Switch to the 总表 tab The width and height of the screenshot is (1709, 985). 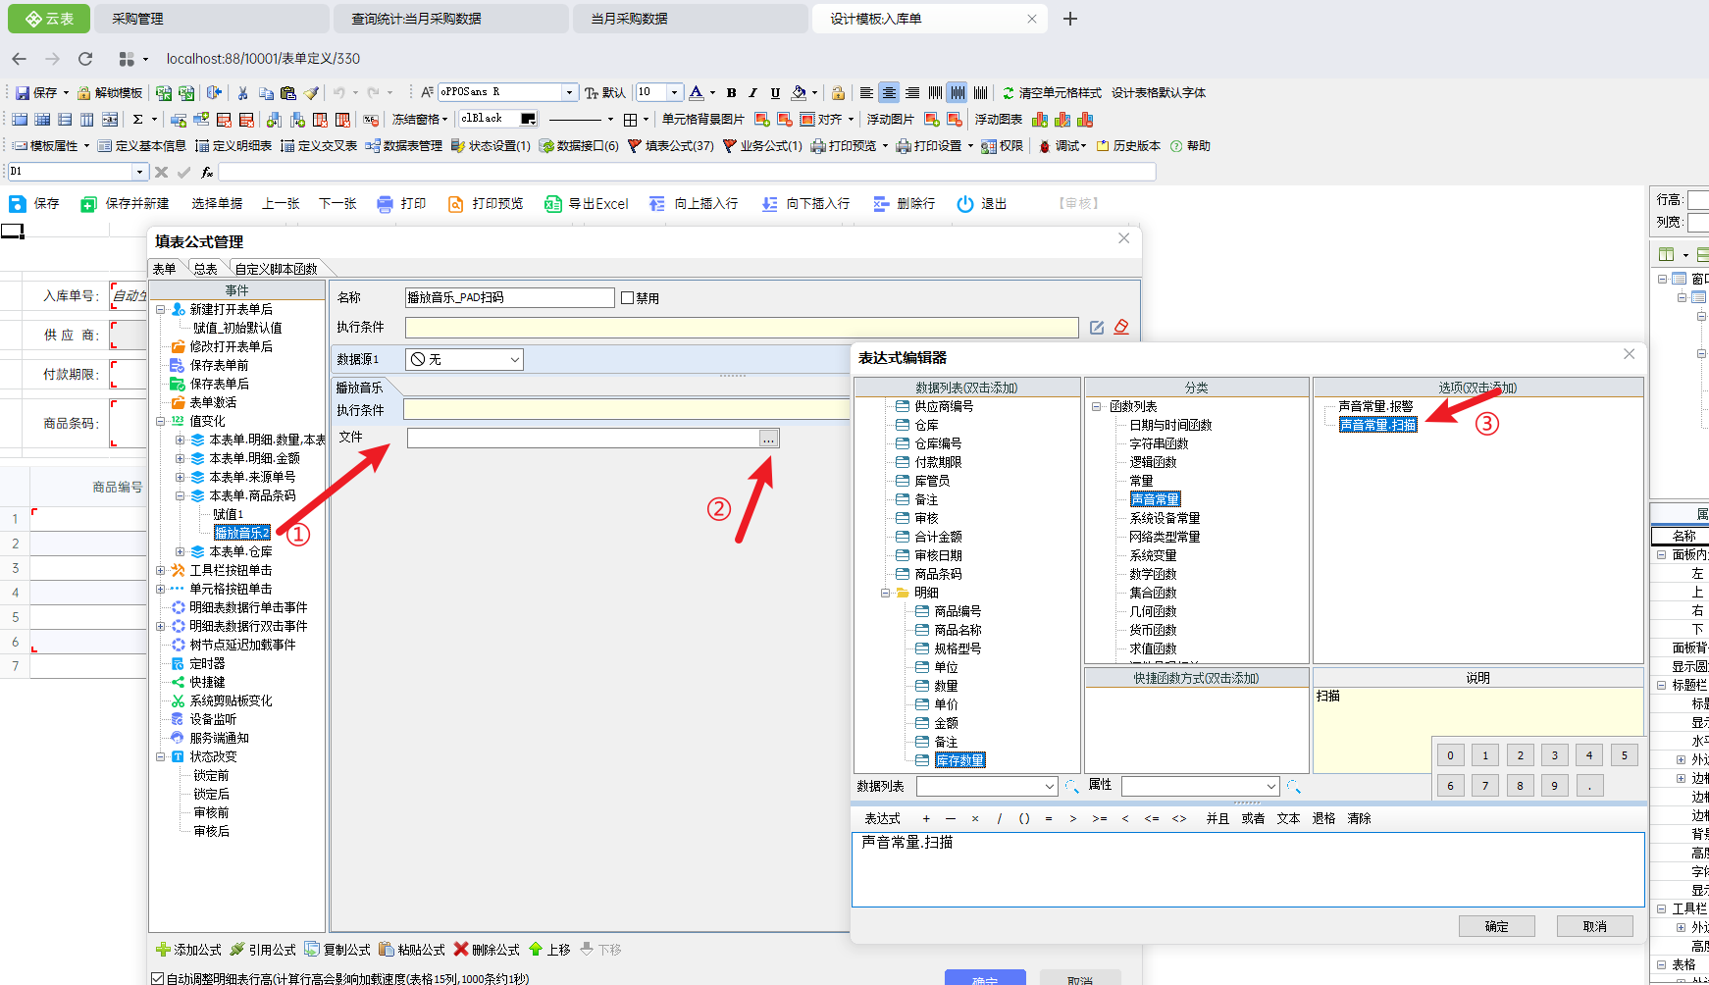[x=205, y=269]
